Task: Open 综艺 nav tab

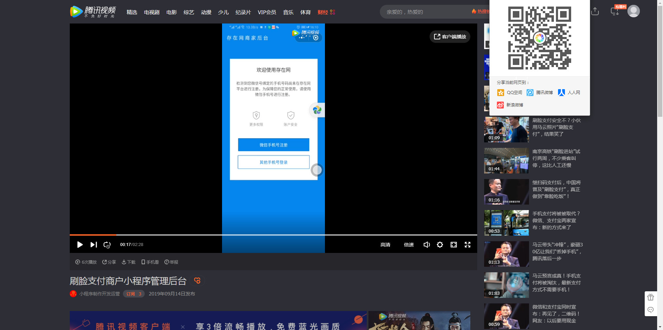Action: point(189,12)
